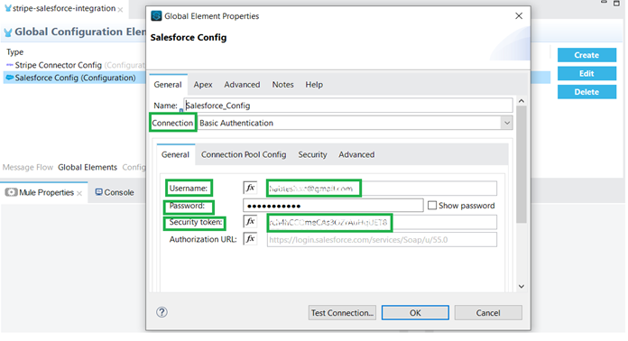Click the Global Element Properties title icon
Screen dimensions: 628x341
coord(156,16)
